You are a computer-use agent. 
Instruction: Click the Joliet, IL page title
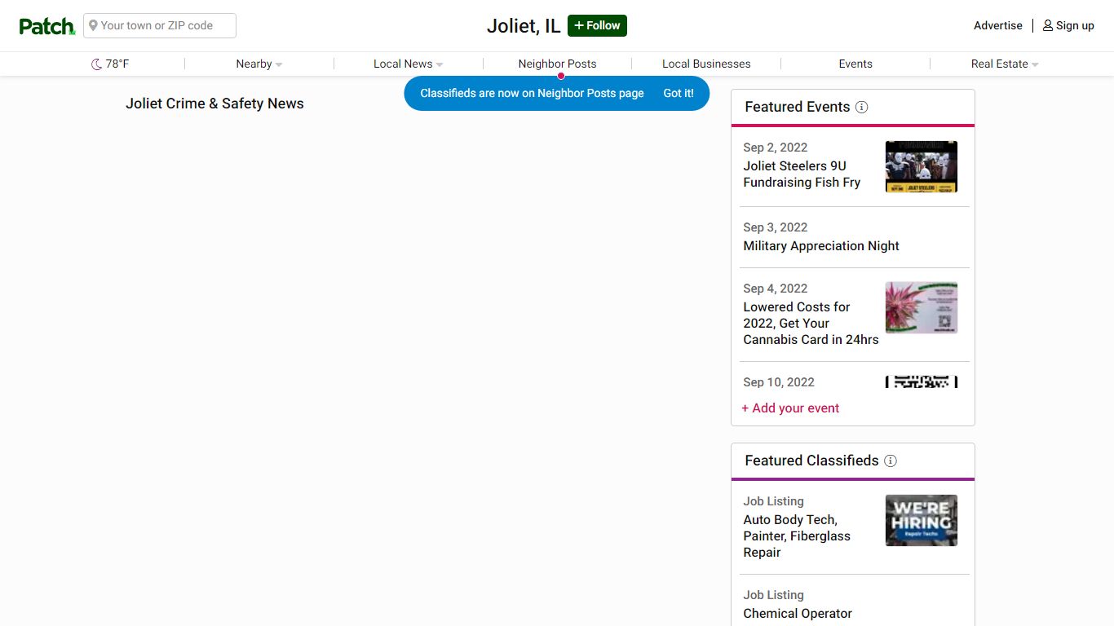(x=524, y=26)
